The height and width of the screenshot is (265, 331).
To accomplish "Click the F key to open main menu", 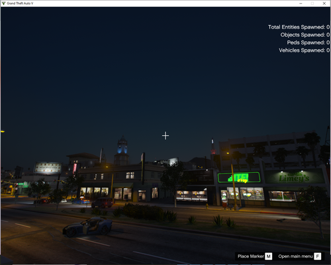I will click(x=317, y=256).
